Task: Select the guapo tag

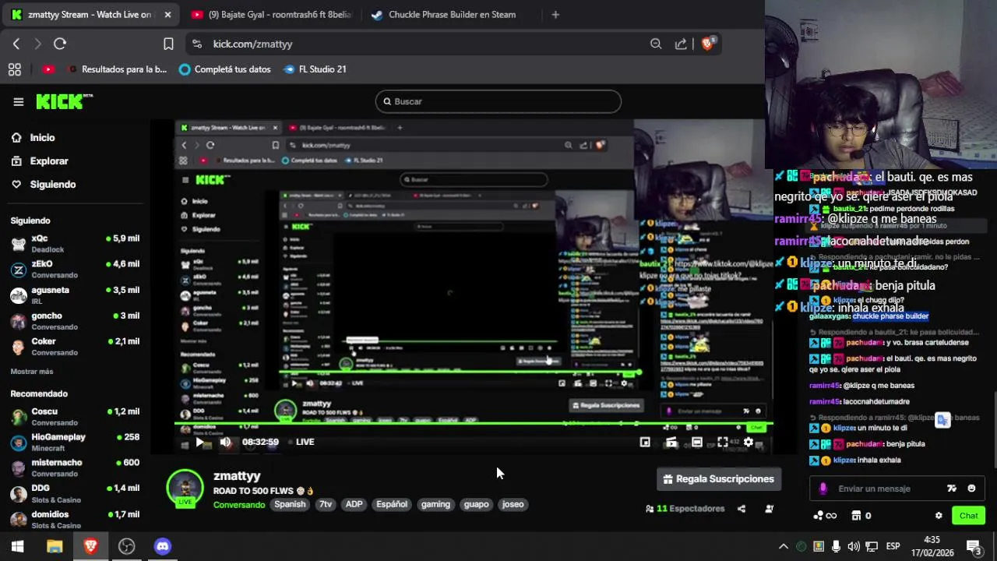Action: (476, 504)
